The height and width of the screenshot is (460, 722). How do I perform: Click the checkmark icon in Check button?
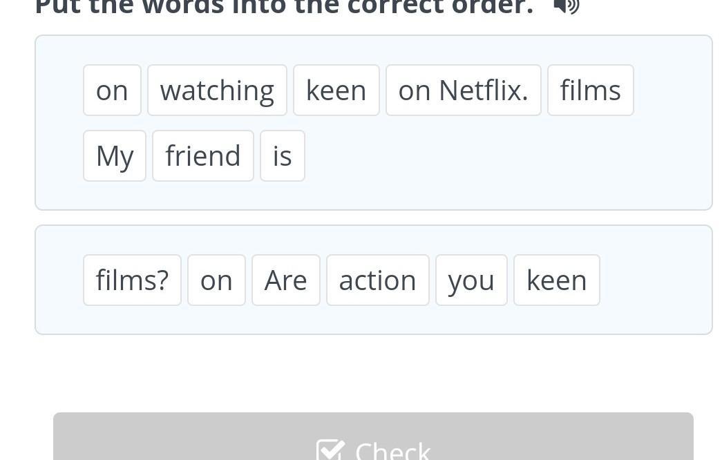(330, 449)
